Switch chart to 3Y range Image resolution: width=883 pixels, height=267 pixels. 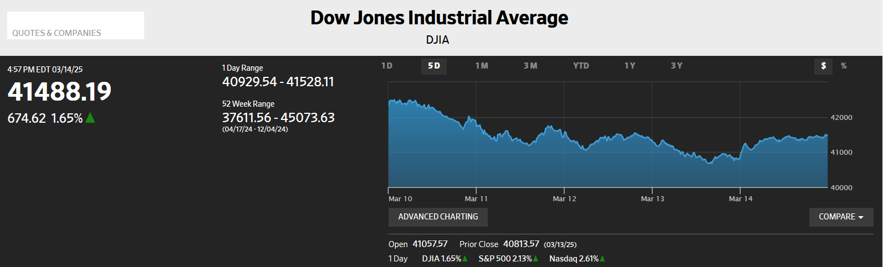(x=676, y=66)
